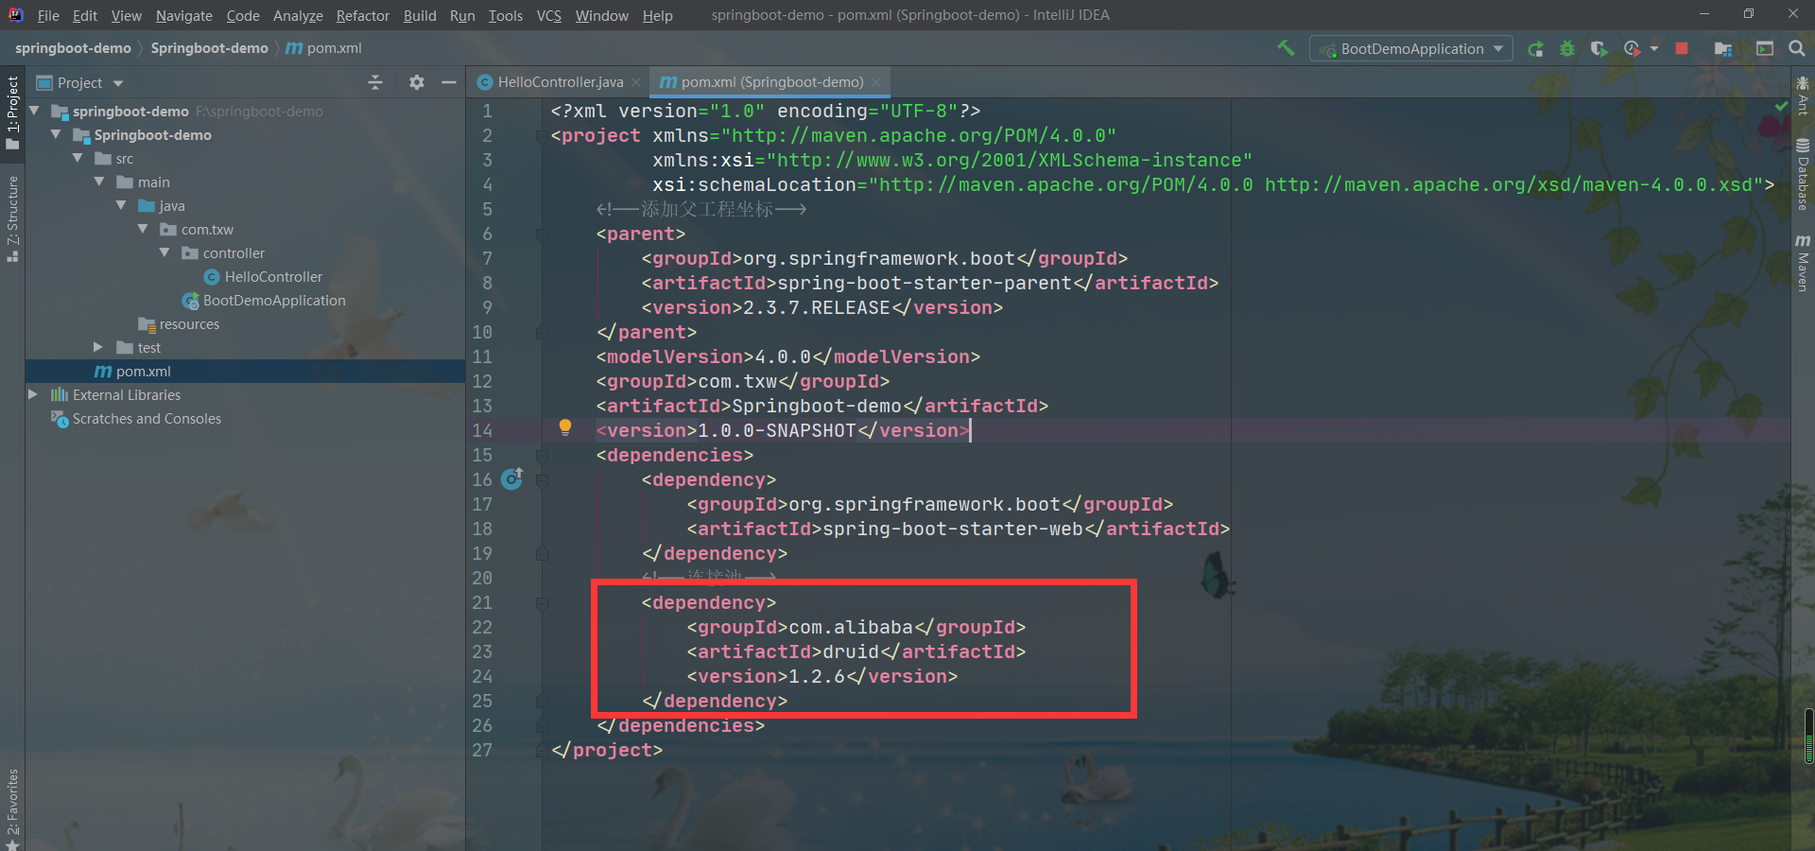The height and width of the screenshot is (851, 1815).
Task: Fold the druid dependency on line 21
Action: pyautogui.click(x=542, y=602)
